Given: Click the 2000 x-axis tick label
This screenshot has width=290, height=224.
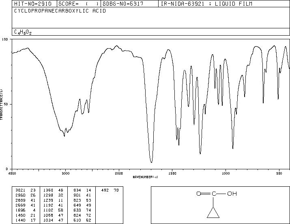Looking at the screenshot, I should tap(119, 173).
